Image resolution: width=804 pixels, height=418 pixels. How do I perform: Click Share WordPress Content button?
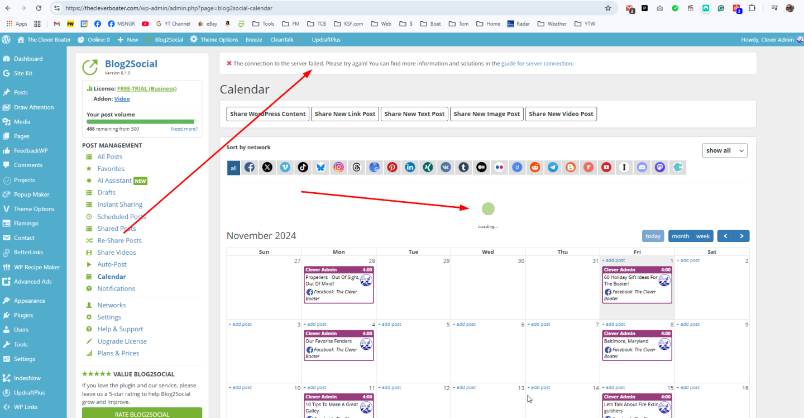point(268,114)
